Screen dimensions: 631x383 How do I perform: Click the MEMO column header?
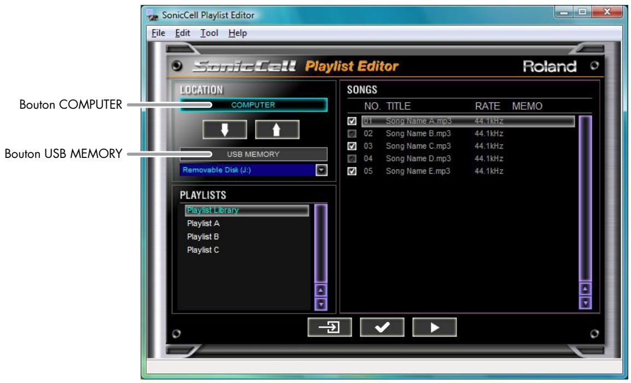pyautogui.click(x=527, y=106)
